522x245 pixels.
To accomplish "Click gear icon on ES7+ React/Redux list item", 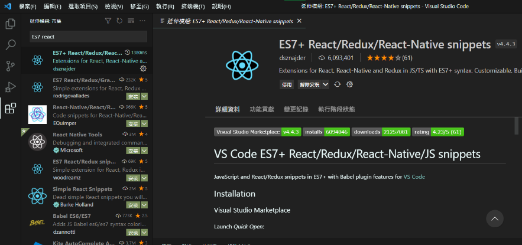I will [144, 68].
